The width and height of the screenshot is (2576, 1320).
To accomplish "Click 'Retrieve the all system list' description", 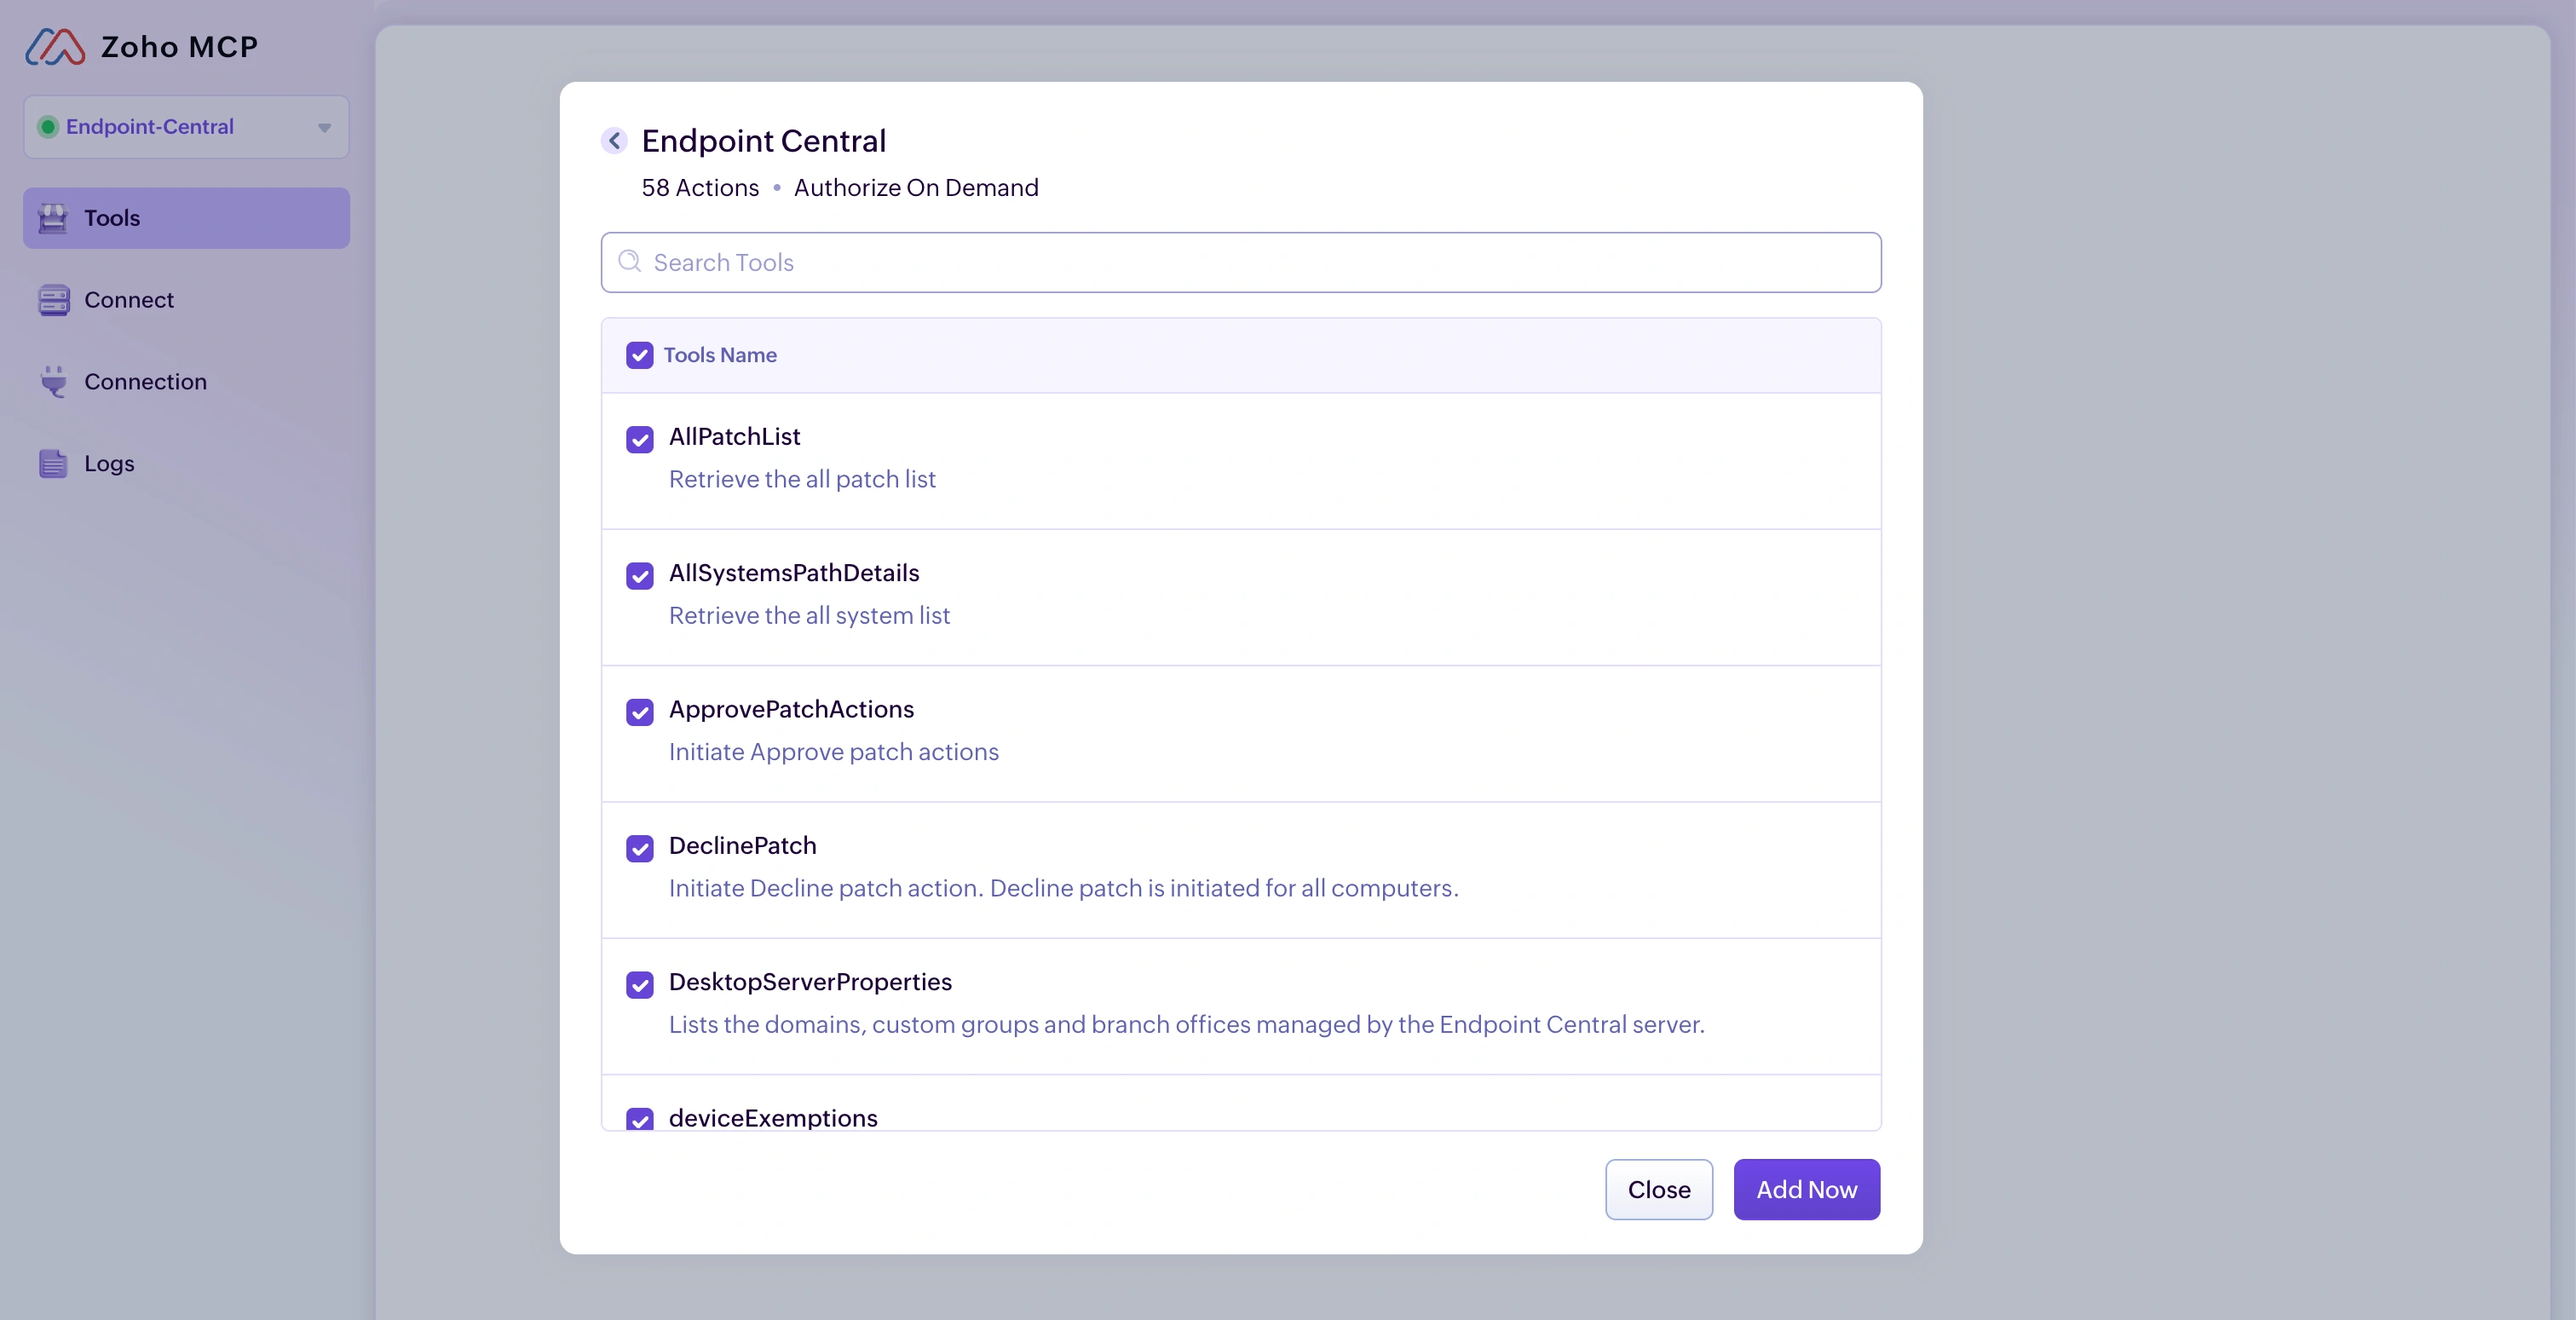I will tap(809, 616).
